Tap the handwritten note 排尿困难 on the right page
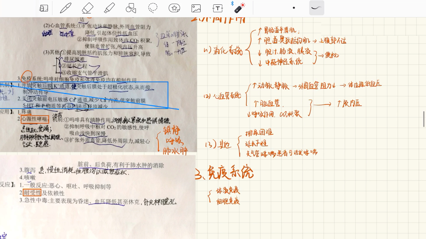This screenshot has height=239, width=426. coord(259,132)
